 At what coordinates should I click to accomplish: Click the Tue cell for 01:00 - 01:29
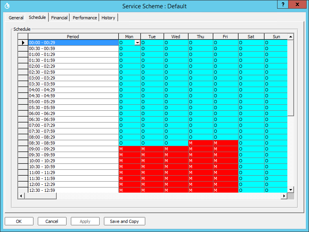[152, 54]
